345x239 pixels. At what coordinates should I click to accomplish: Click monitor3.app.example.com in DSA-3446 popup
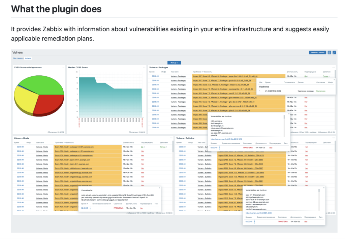[256, 204]
